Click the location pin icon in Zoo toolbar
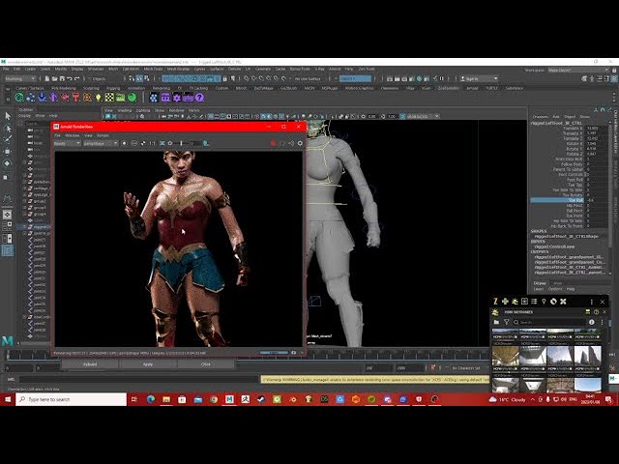Image resolution: width=619 pixels, height=464 pixels. tap(544, 302)
